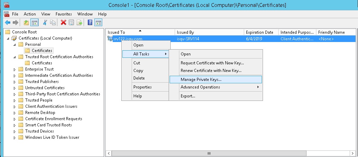Image resolution: width=358 pixels, height=157 pixels.
Task: Click the horizontal scrollbar in certificate list
Action: 208,153
